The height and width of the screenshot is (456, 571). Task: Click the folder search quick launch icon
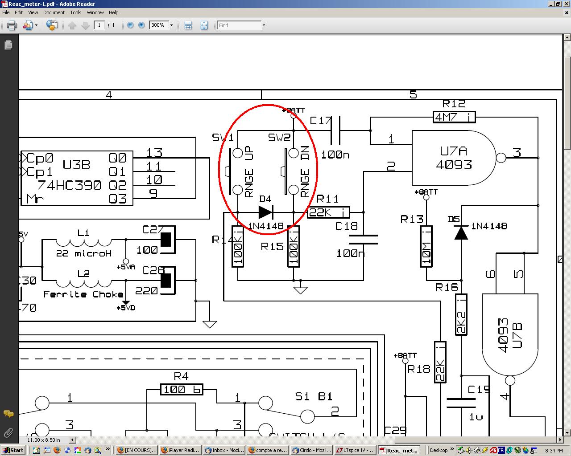coord(98,450)
